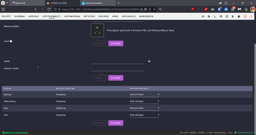Open access level dropdown for tets
Image resolution: width=256 pixels, height=135 pixels.
click(x=144, y=115)
